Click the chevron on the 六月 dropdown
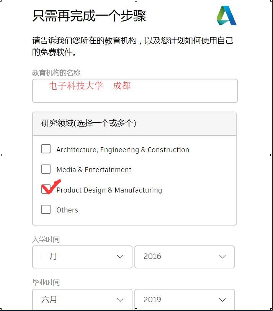Image resolution: width=273 pixels, height=311 pixels. pos(120,299)
